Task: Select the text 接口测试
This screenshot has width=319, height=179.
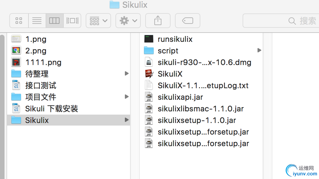Action: [x=41, y=85]
